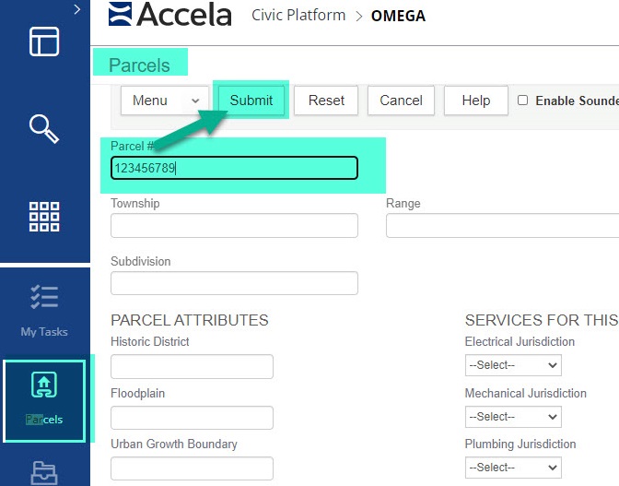Click the dashboard layout icon in sidebar

pyautogui.click(x=44, y=41)
